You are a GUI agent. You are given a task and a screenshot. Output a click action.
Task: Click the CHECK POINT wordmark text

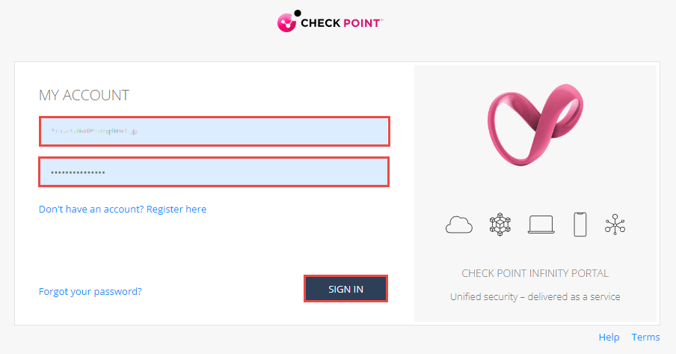pyautogui.click(x=341, y=24)
